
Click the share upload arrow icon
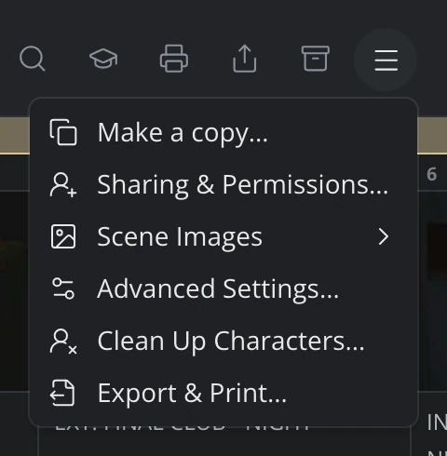coord(245,59)
